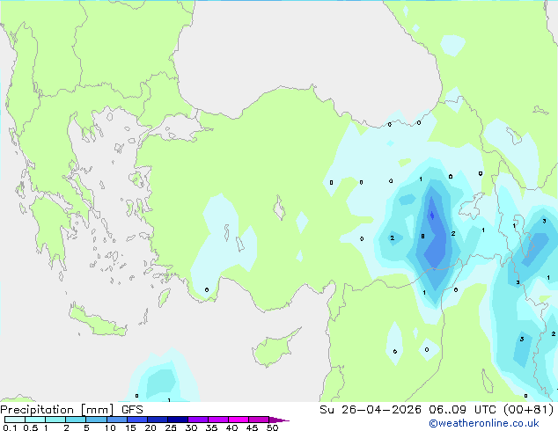This screenshot has height=431, width=558.
Task: Click the legend label "50"
Action: tap(272, 427)
